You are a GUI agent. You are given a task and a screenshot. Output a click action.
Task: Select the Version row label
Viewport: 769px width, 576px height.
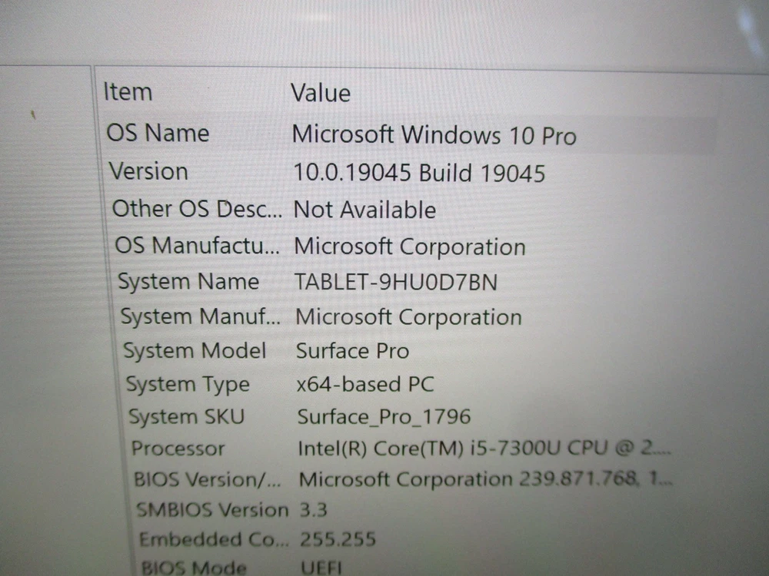(148, 171)
